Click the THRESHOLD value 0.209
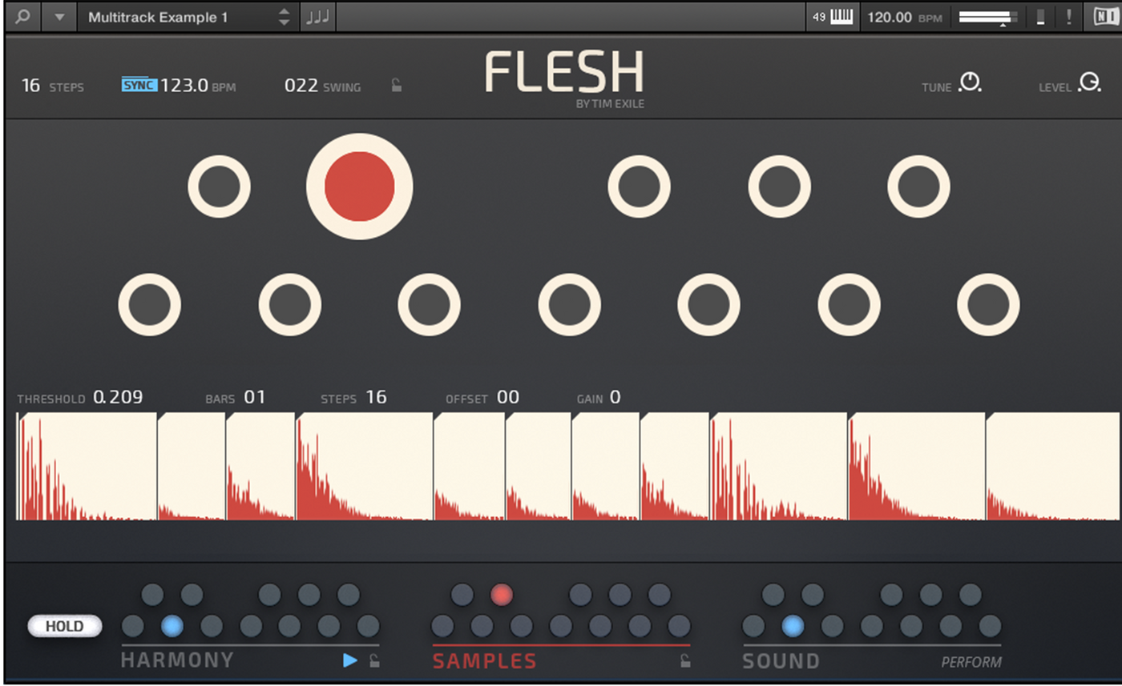Screen dimensions: 1122x686 pos(118,397)
